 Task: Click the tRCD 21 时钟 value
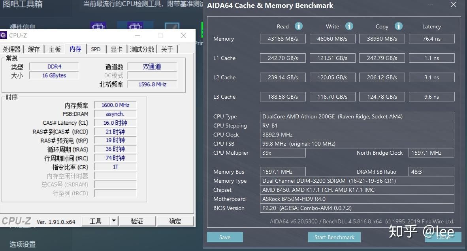click(115, 132)
